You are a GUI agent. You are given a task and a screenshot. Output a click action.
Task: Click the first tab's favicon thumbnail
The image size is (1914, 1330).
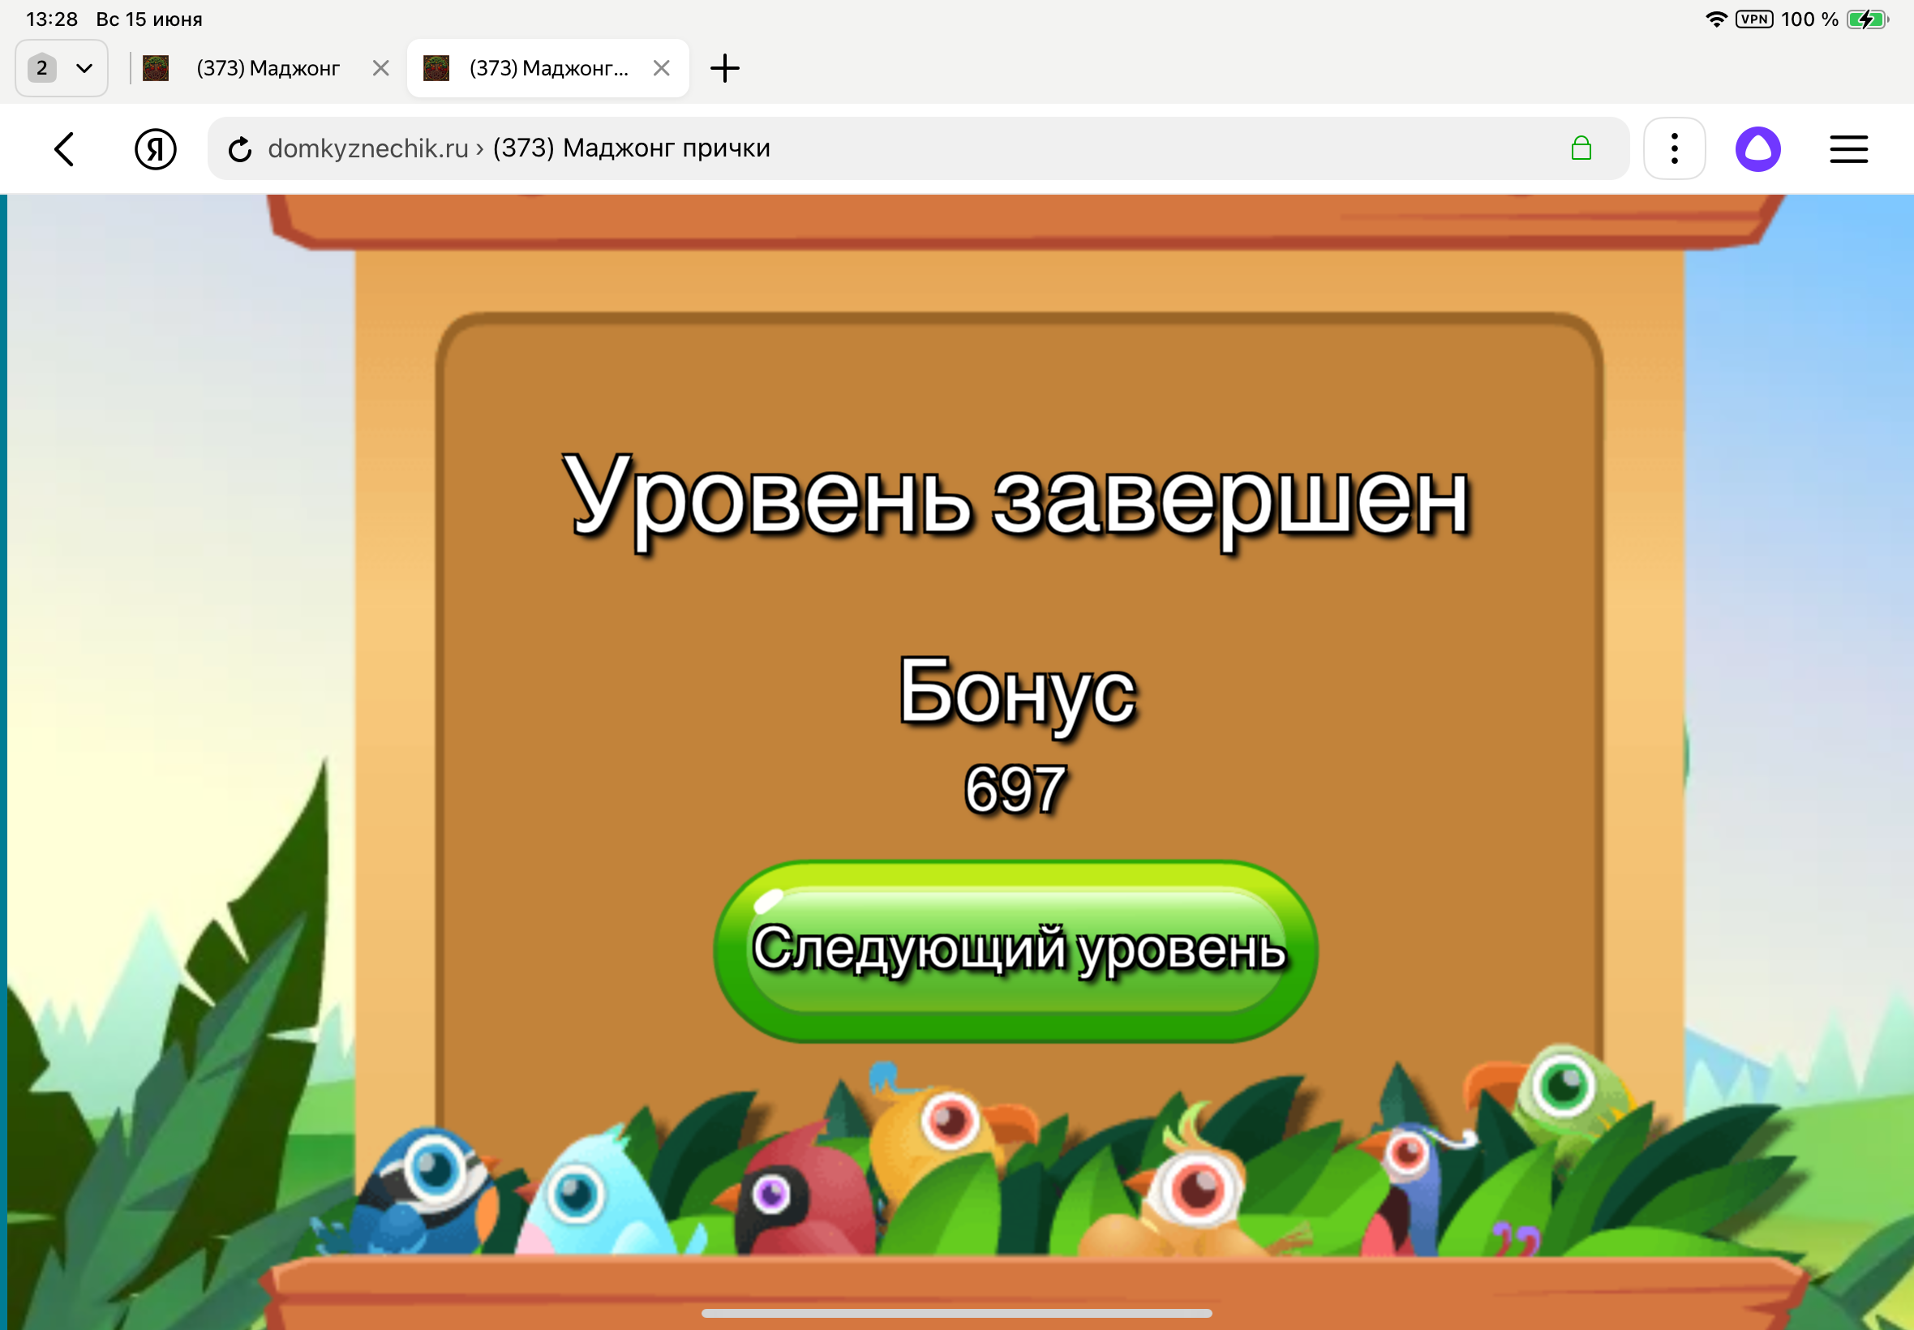coord(156,68)
